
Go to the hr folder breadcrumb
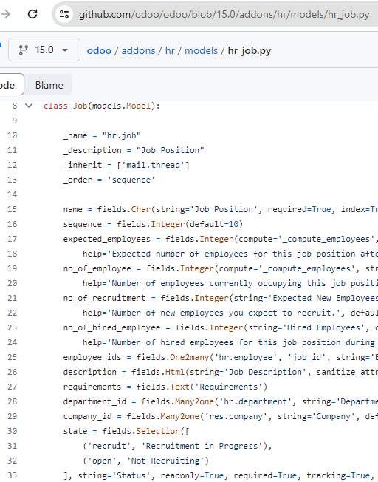point(170,50)
